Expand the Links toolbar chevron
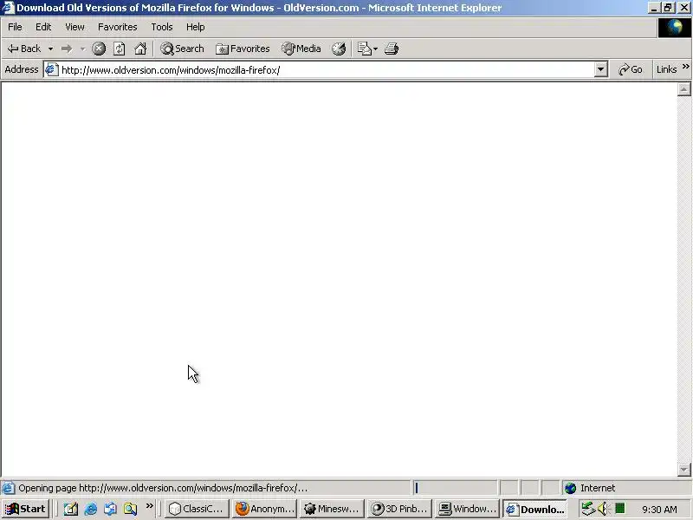693x520 pixels. [x=685, y=68]
